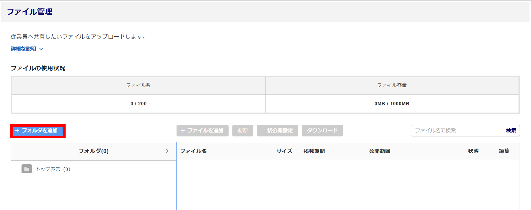Click the chevron beside 詳細な説明
This screenshot has width=531, height=210.
pyautogui.click(x=41, y=49)
